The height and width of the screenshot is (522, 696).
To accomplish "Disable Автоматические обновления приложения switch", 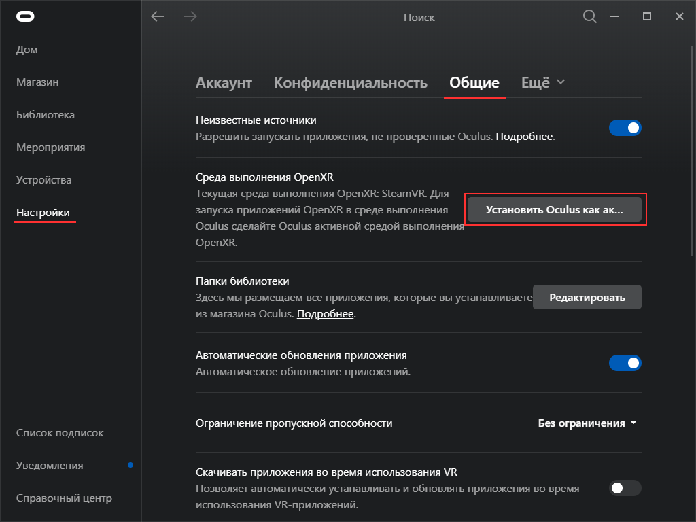I will pyautogui.click(x=625, y=363).
